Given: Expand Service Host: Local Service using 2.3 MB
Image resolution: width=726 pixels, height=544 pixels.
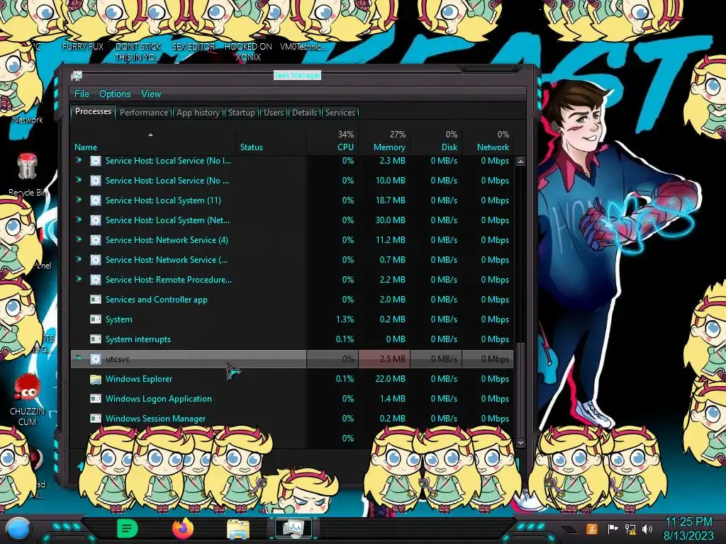Looking at the screenshot, I should click(79, 161).
